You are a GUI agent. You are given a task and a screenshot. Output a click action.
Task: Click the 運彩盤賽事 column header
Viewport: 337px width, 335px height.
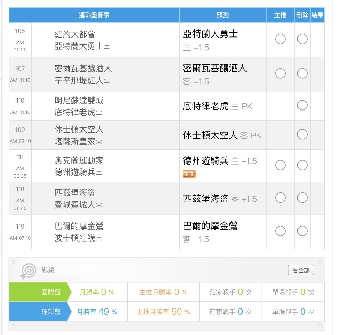click(94, 15)
